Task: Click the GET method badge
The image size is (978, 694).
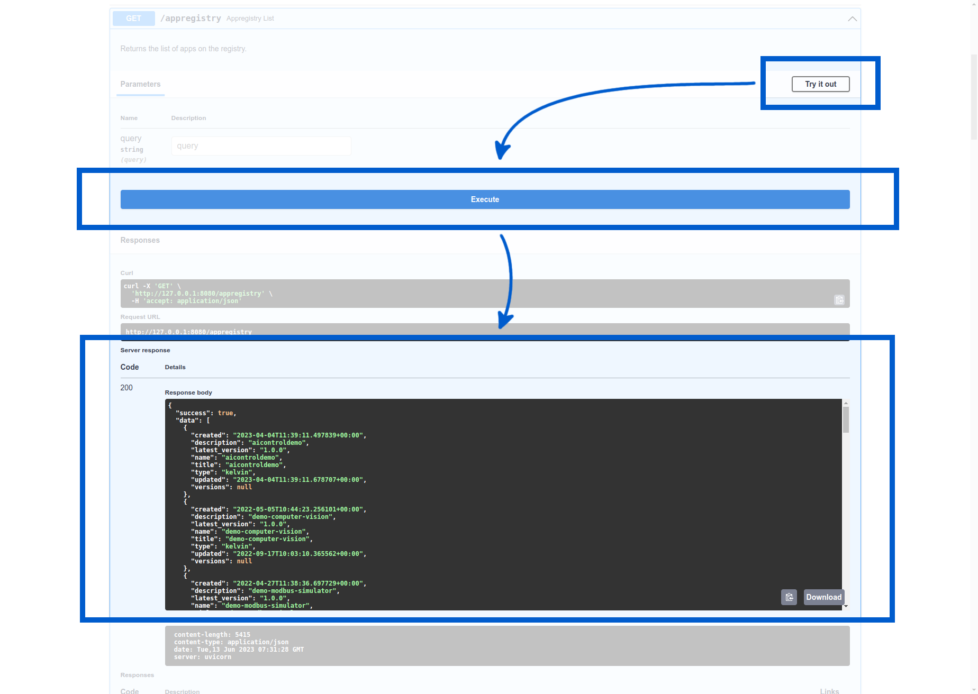Action: point(133,18)
